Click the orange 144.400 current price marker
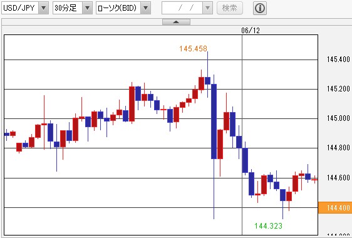352x238 pixels. click(335, 207)
